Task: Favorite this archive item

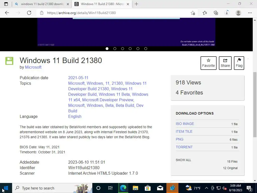Action: tap(209, 63)
